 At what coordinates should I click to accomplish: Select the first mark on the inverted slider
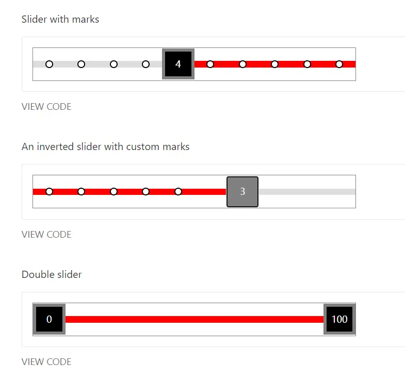click(x=49, y=192)
